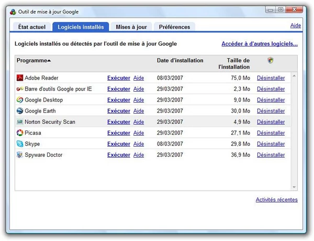Uninstall Norton Security Scan
Screen dimensions: 314x241
(x=271, y=122)
